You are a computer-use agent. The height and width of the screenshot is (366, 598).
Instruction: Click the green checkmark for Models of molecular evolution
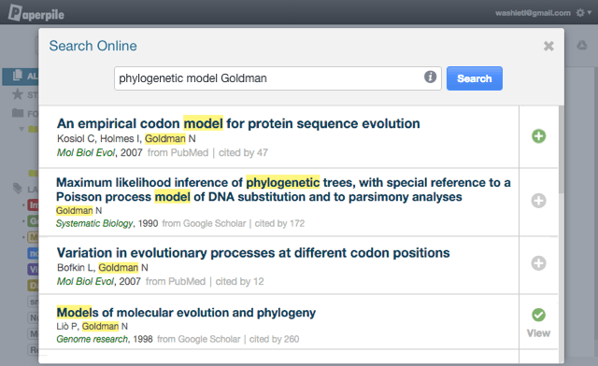538,315
